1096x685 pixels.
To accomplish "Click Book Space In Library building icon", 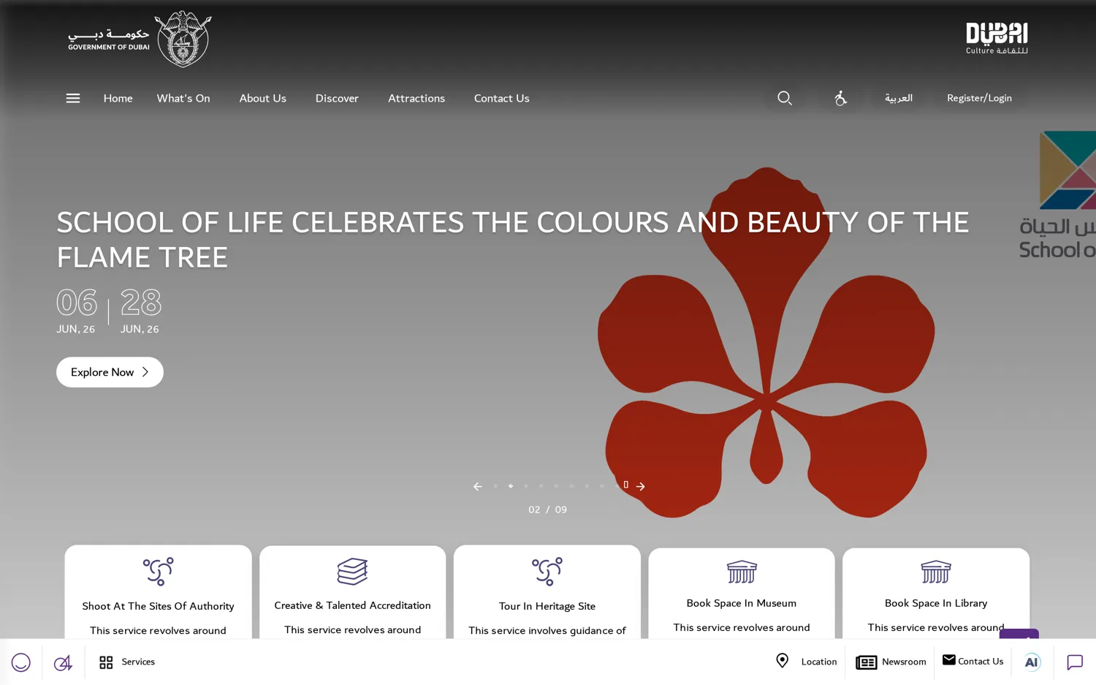I will (x=936, y=572).
